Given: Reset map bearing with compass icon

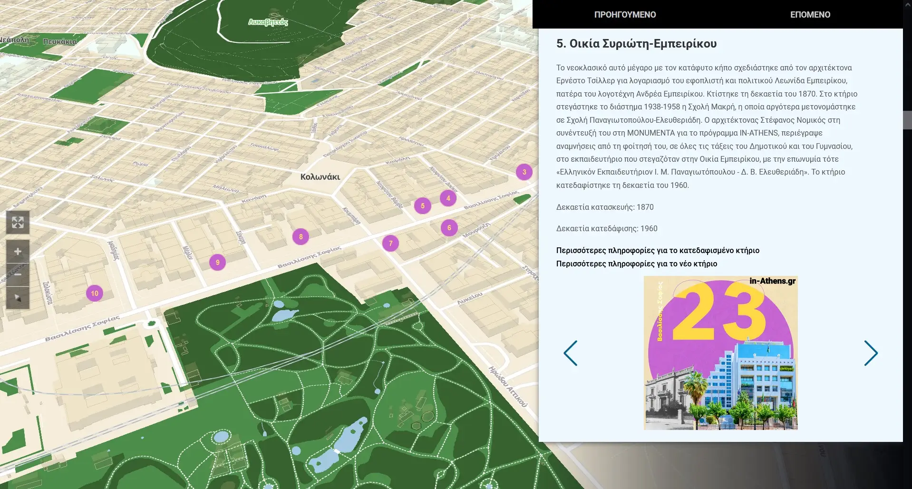Looking at the screenshot, I should 18,298.
